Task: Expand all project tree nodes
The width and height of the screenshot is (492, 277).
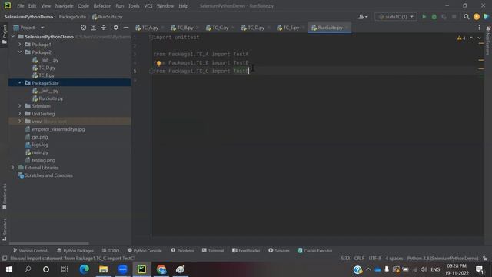Action: pos(94,28)
